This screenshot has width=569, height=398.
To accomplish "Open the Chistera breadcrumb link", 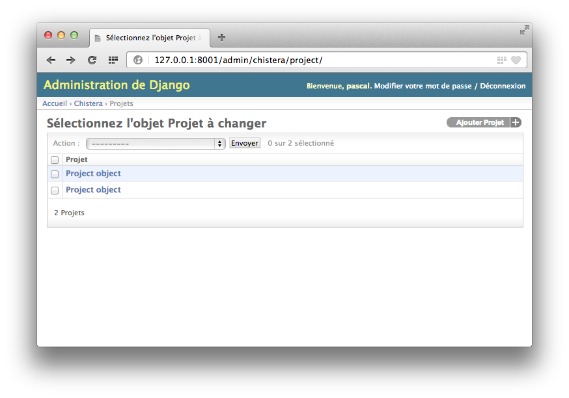I will pos(88,103).
